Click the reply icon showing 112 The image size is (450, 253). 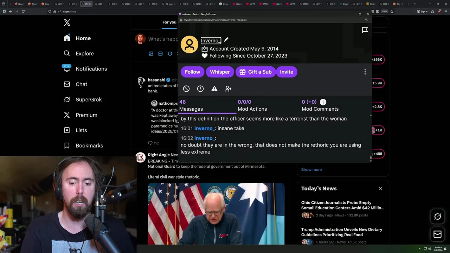coord(153,143)
